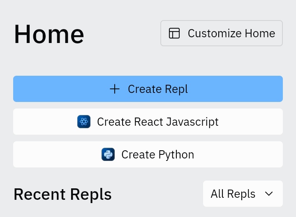Click the React atom logo icon
This screenshot has height=217, width=296.
click(x=84, y=122)
